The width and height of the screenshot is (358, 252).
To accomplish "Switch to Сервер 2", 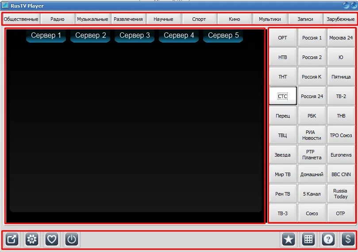I will [90, 35].
